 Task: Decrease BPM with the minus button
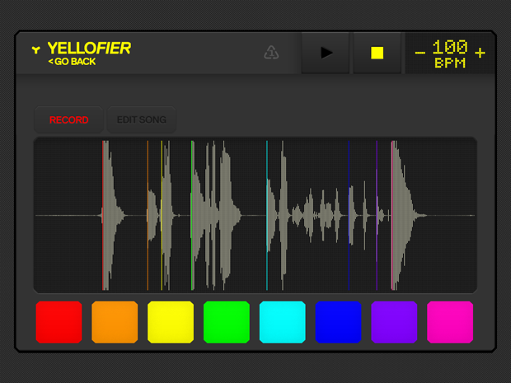point(420,53)
